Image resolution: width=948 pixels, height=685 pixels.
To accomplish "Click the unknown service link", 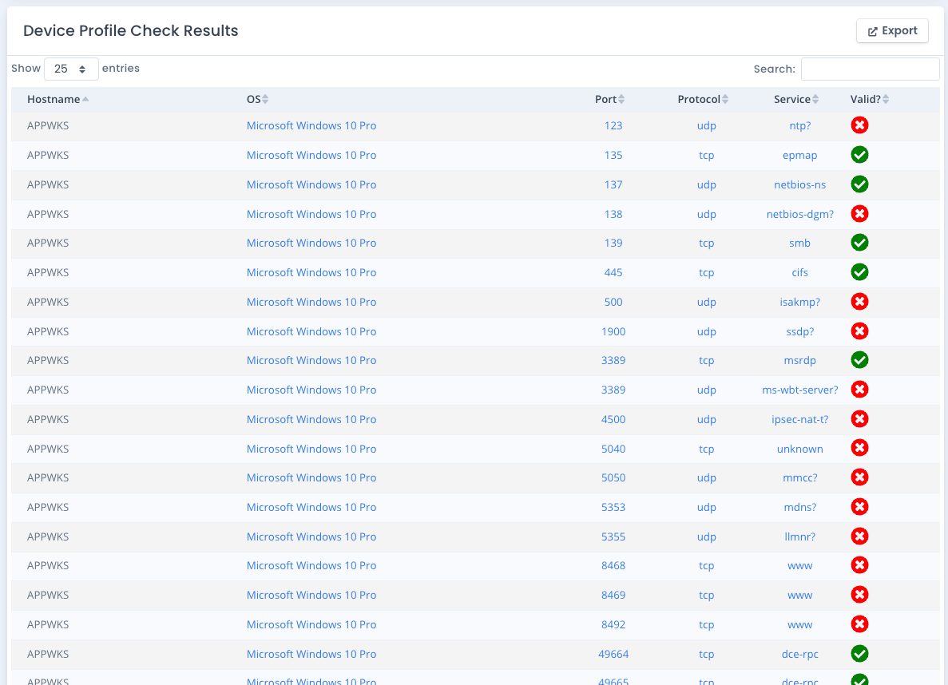I will [799, 449].
